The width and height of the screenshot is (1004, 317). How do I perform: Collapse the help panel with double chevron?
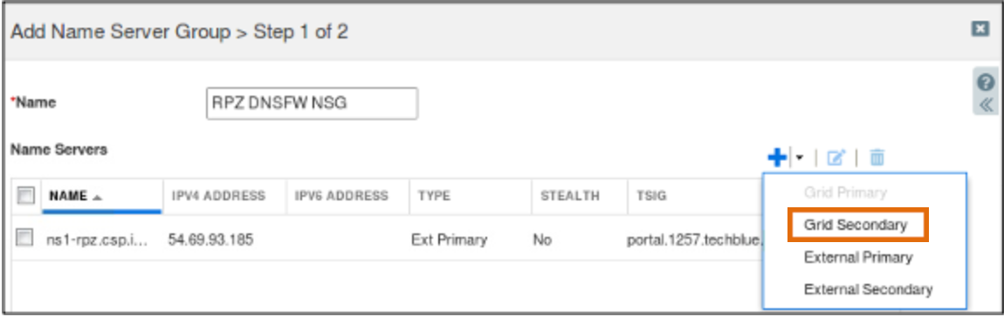pyautogui.click(x=986, y=105)
